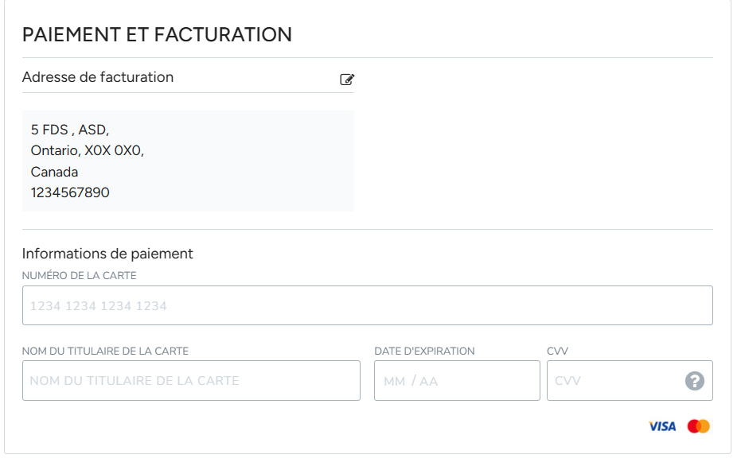The height and width of the screenshot is (466, 741).
Task: Click the NUMÉRO DE LA CARTE label
Action: pyautogui.click(x=80, y=276)
